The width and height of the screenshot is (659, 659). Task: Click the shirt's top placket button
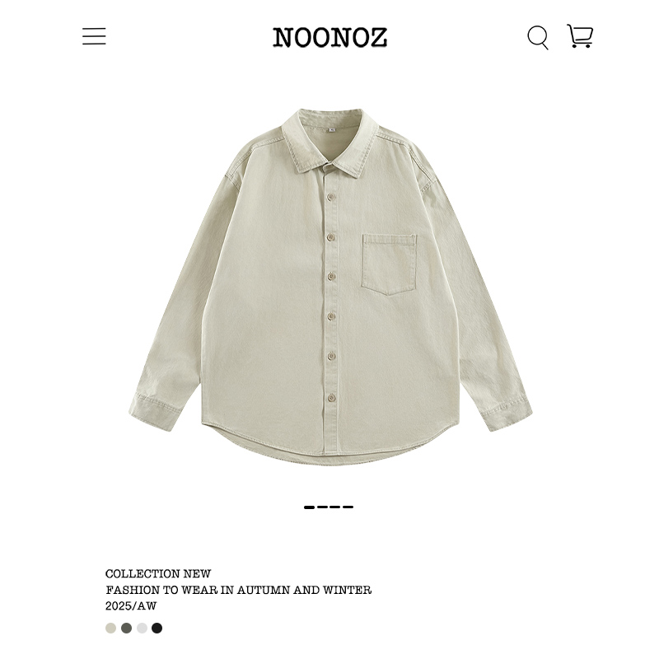[331, 196]
